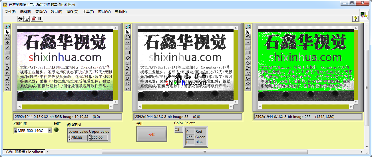Click the 32-bit RGB image info text
The height and width of the screenshot is (157, 372).
pos(57,116)
